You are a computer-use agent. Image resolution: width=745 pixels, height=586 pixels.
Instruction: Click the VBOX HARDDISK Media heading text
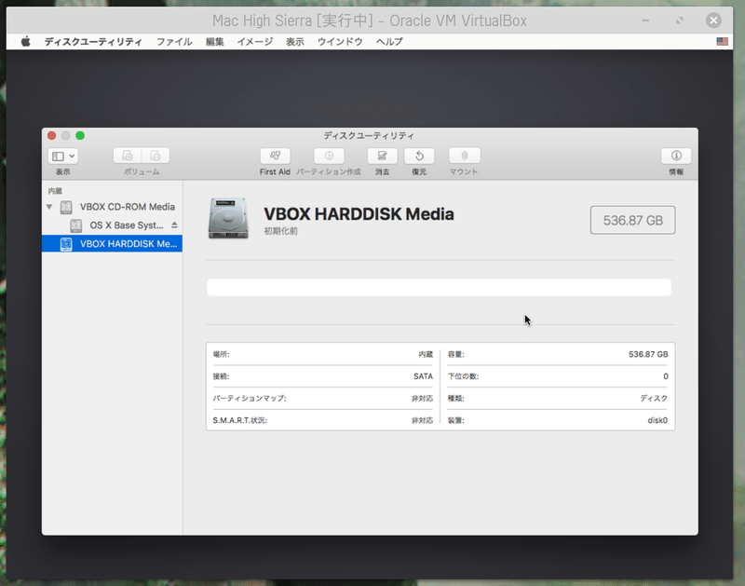(359, 214)
